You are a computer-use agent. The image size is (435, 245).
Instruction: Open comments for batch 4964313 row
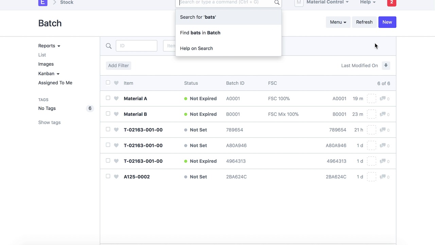click(x=384, y=161)
